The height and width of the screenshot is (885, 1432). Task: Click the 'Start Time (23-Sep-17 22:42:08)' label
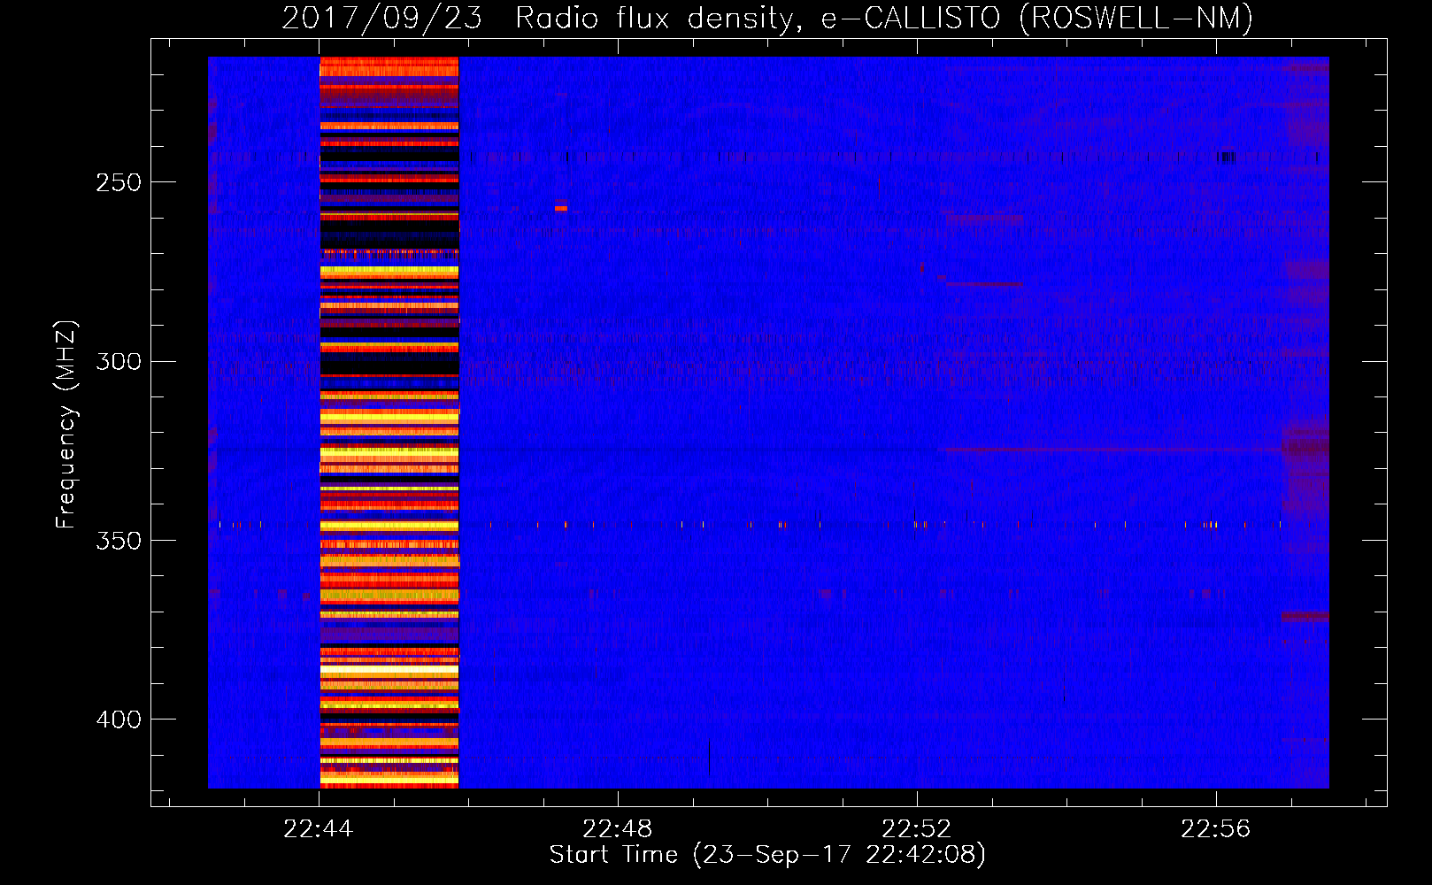tap(767, 855)
